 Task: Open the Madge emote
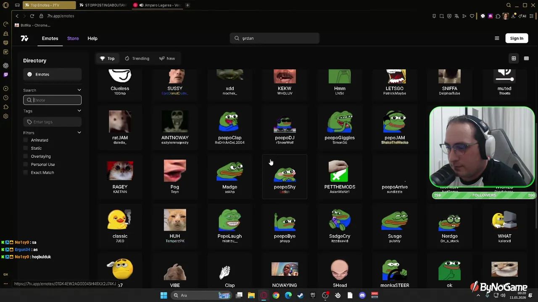tap(229, 176)
